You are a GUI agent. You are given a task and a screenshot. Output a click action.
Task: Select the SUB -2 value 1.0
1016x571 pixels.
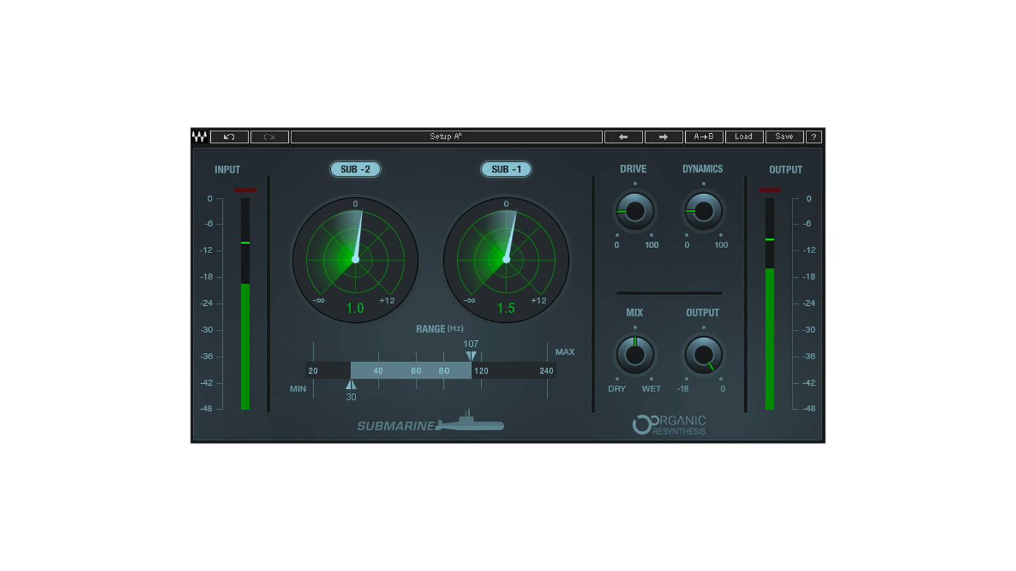click(355, 308)
